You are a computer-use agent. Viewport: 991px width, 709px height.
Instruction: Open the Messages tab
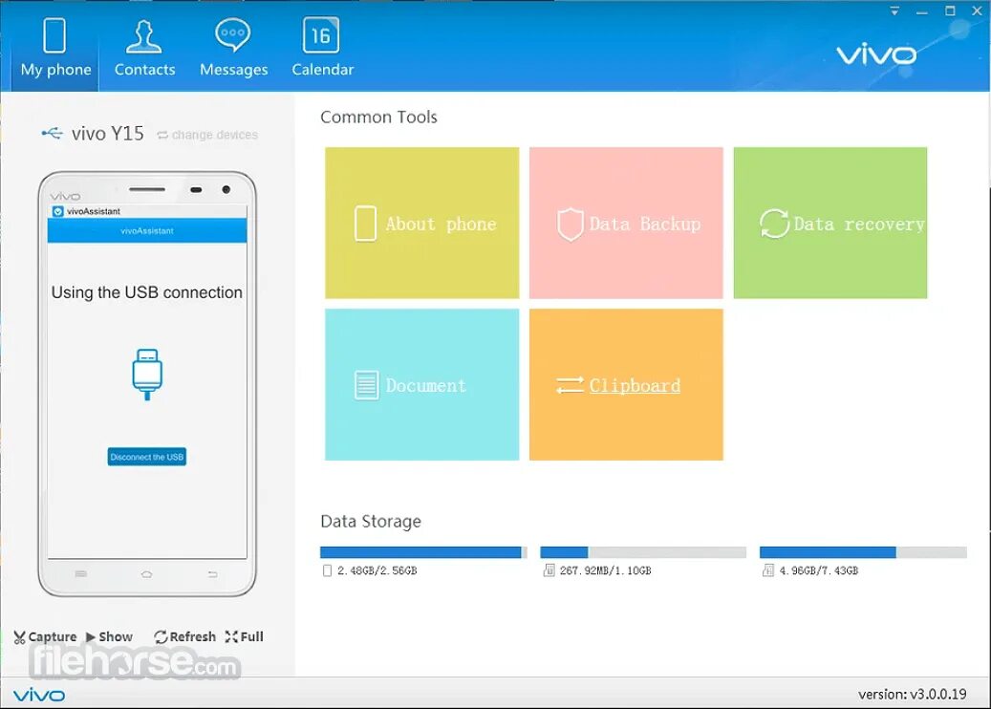(x=233, y=49)
